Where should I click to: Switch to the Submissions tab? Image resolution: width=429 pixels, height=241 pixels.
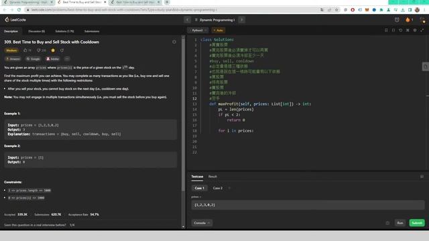(92, 31)
